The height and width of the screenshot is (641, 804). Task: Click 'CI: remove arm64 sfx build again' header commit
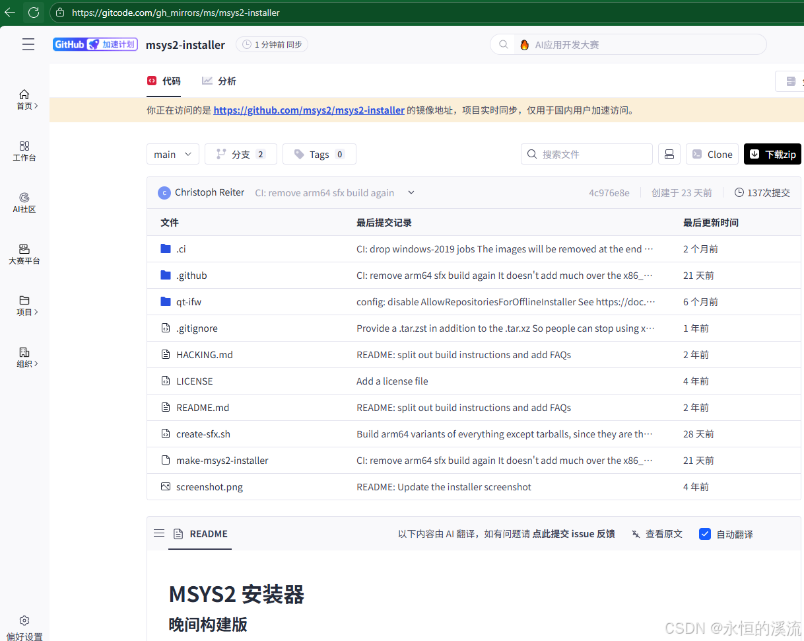pyautogui.click(x=325, y=193)
